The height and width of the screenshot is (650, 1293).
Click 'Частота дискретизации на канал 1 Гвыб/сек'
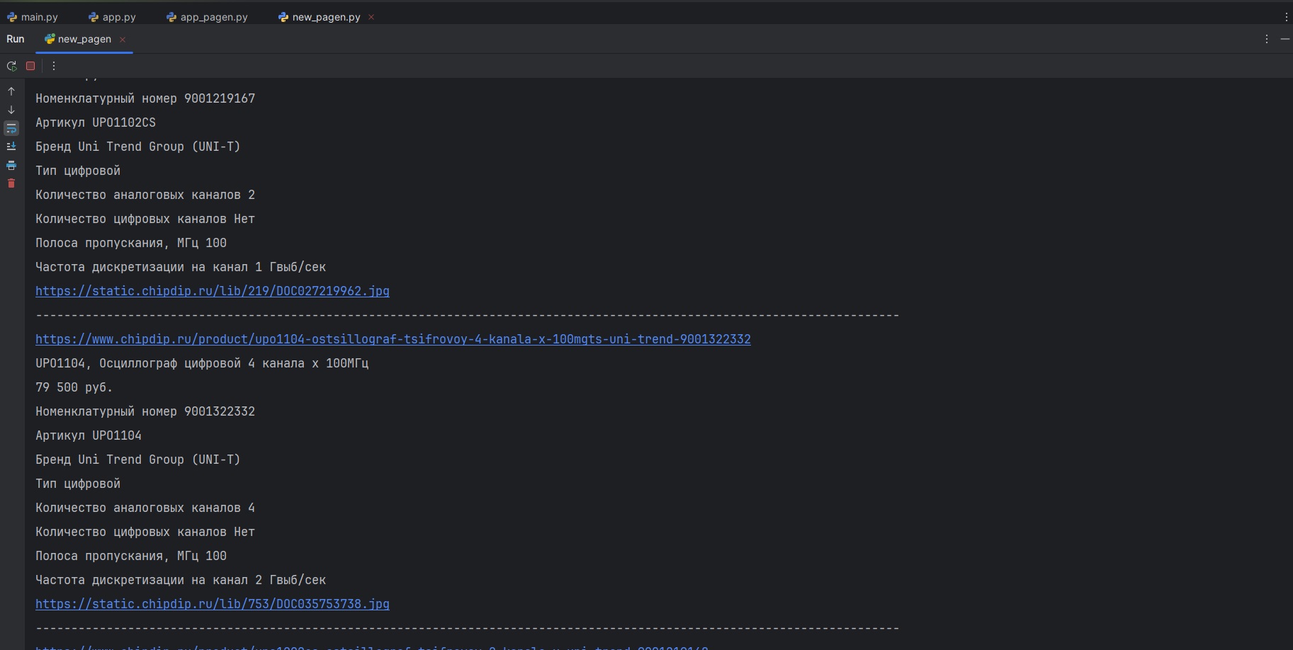(181, 267)
